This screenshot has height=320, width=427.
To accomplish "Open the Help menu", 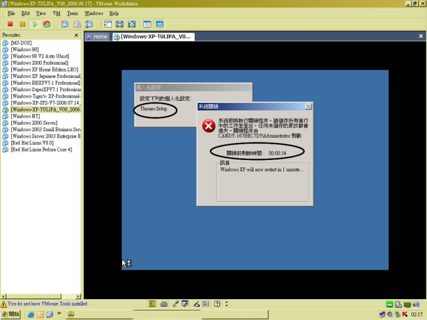I will point(114,13).
